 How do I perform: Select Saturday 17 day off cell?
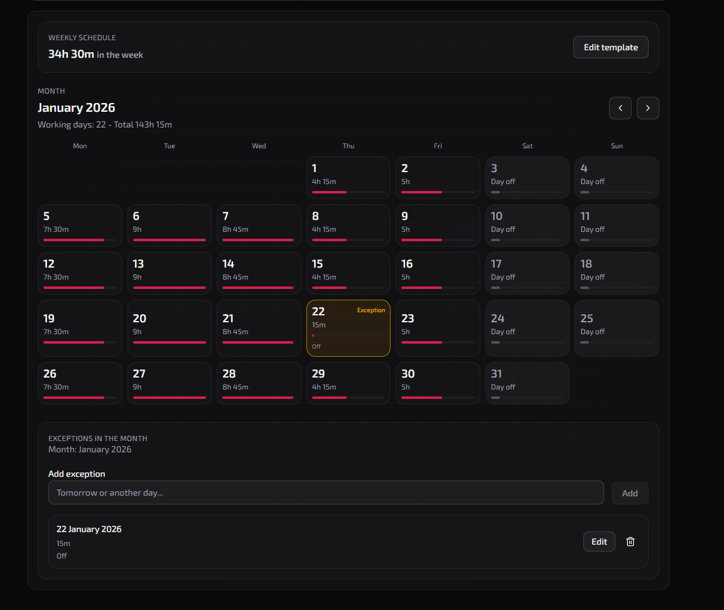pyautogui.click(x=527, y=273)
